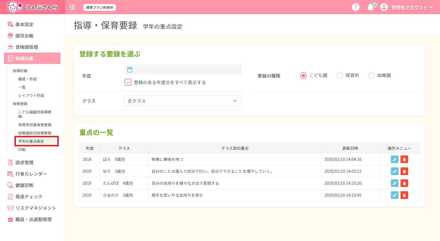Click the 職員・出退勤管理 briefcase icon

coord(10,219)
